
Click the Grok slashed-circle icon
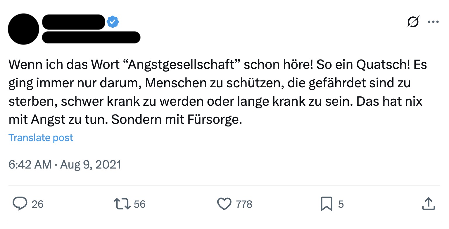coord(412,22)
